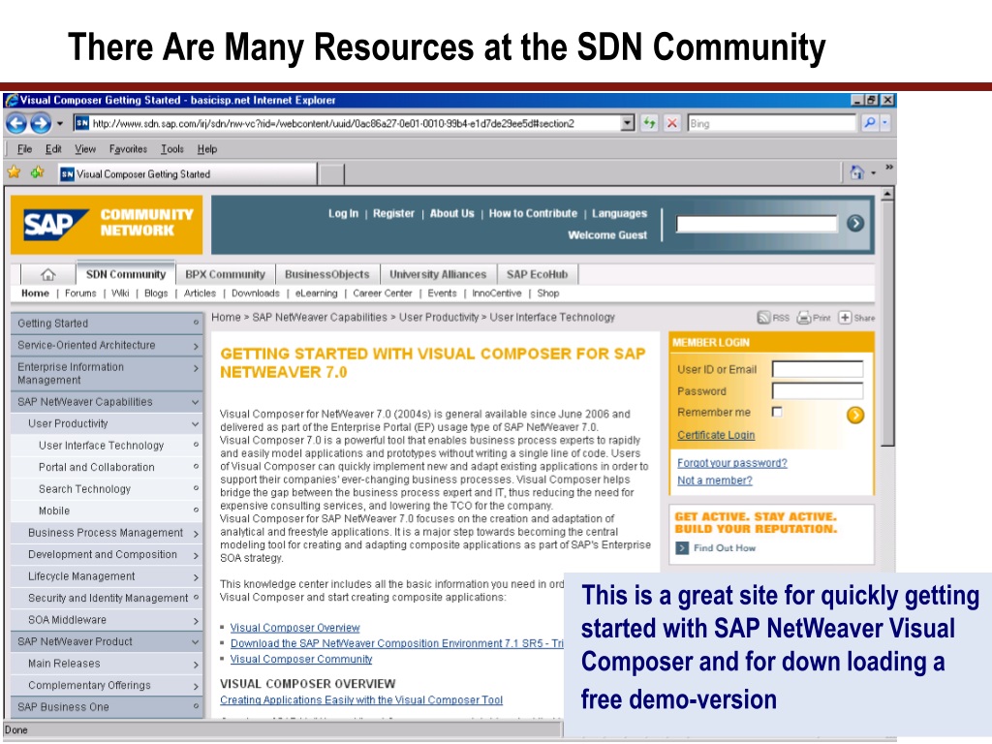Screen dimensions: 992x744
Task: Switch to the SDN Community tab
Action: click(x=126, y=274)
